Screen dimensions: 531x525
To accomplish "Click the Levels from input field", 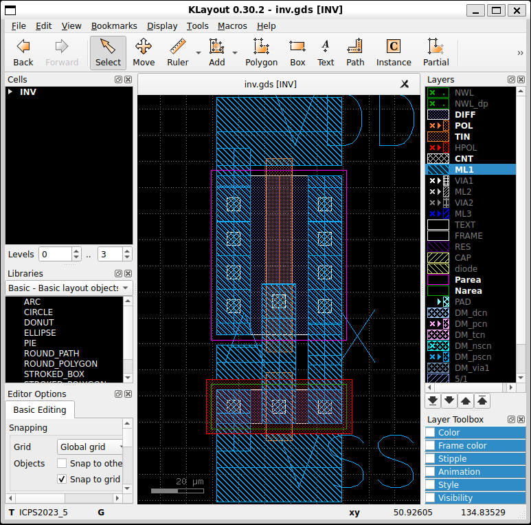I will pos(55,254).
